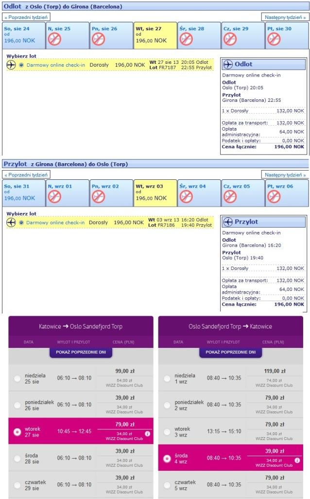The height and width of the screenshot is (499, 310).
Task: Select poniedziałek 26 sie flight radio
Action: (x=17, y=405)
